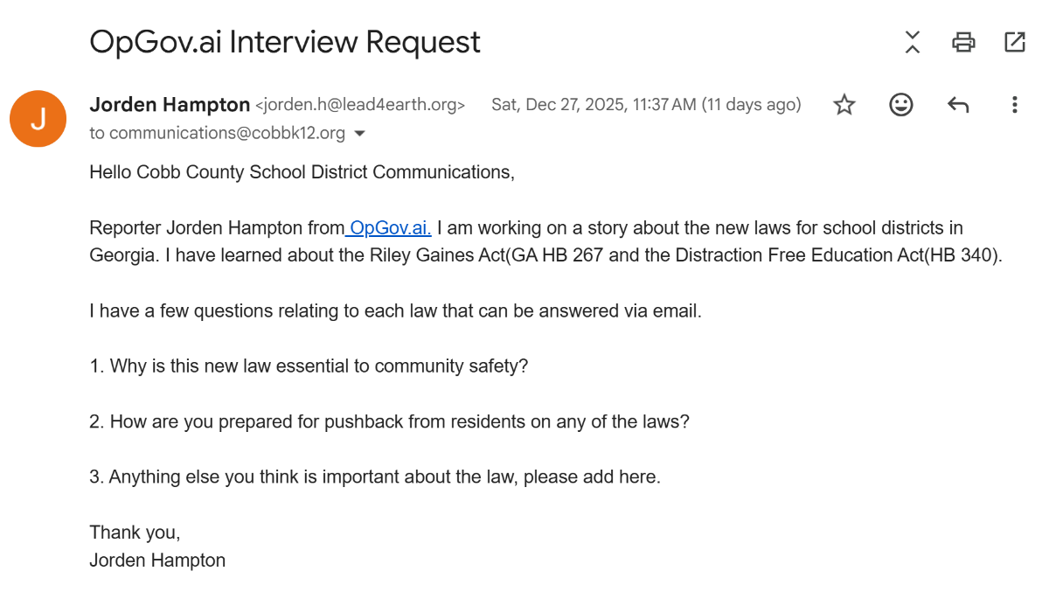The height and width of the screenshot is (599, 1049).
Task: Click question 1 about community safety
Action: point(309,366)
